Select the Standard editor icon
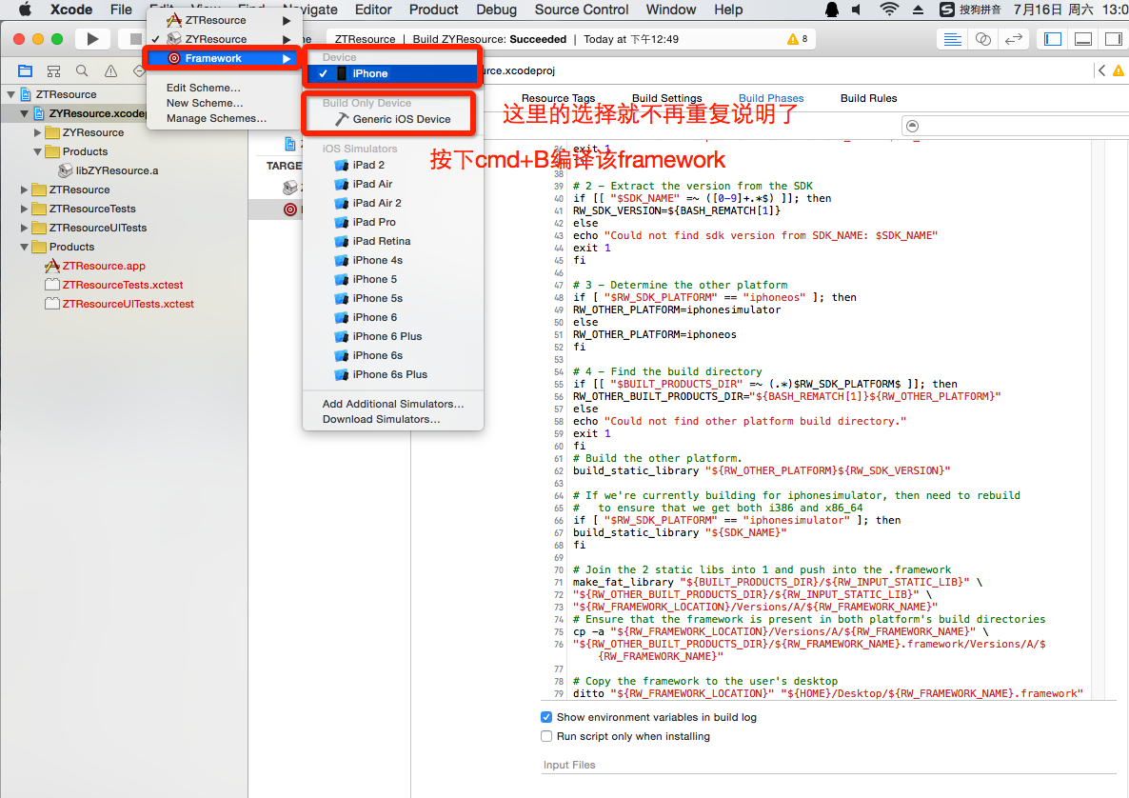 (952, 39)
